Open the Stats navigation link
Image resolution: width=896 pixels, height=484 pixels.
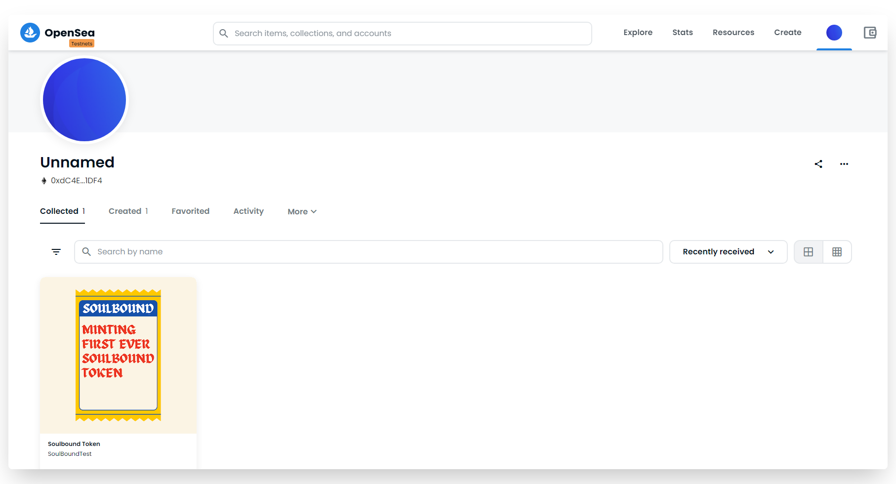point(682,33)
